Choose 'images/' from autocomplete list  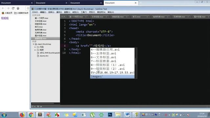pyautogui.click(x=112, y=76)
